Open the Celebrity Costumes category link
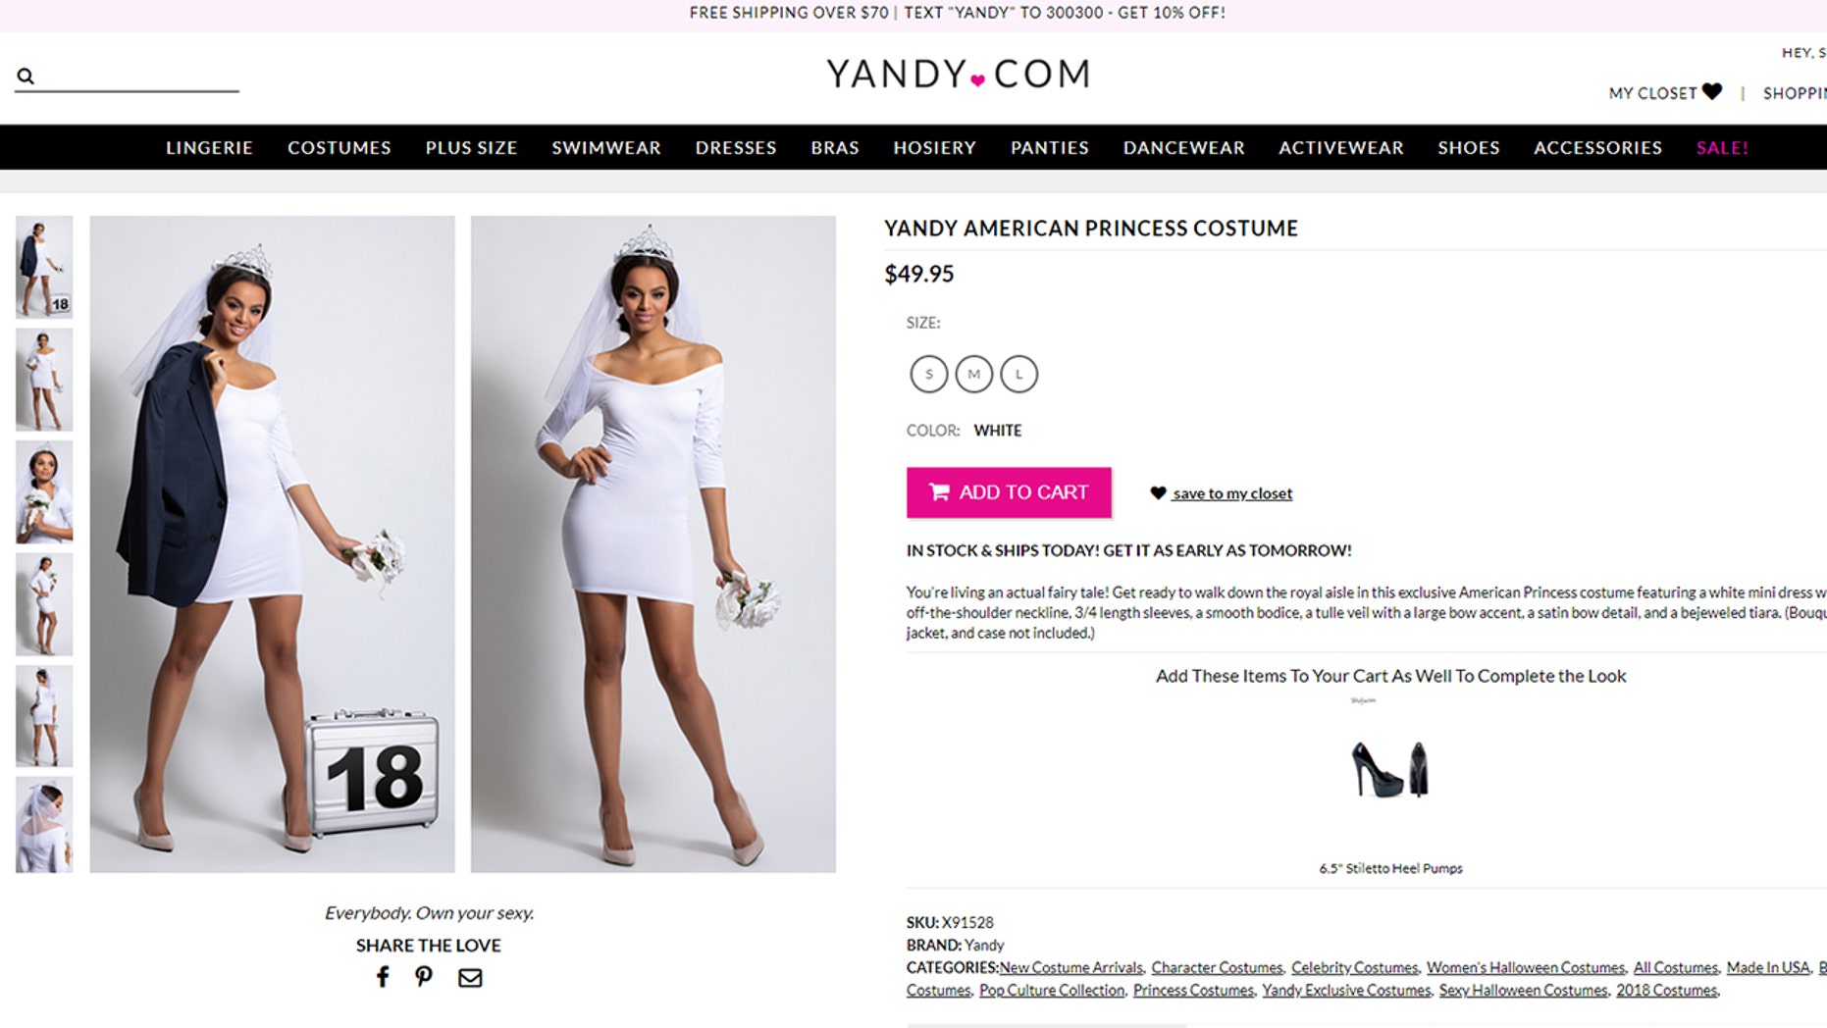1827x1028 pixels. pos(1354,967)
